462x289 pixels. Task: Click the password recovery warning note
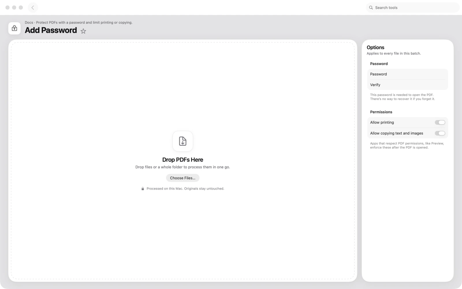(403, 97)
